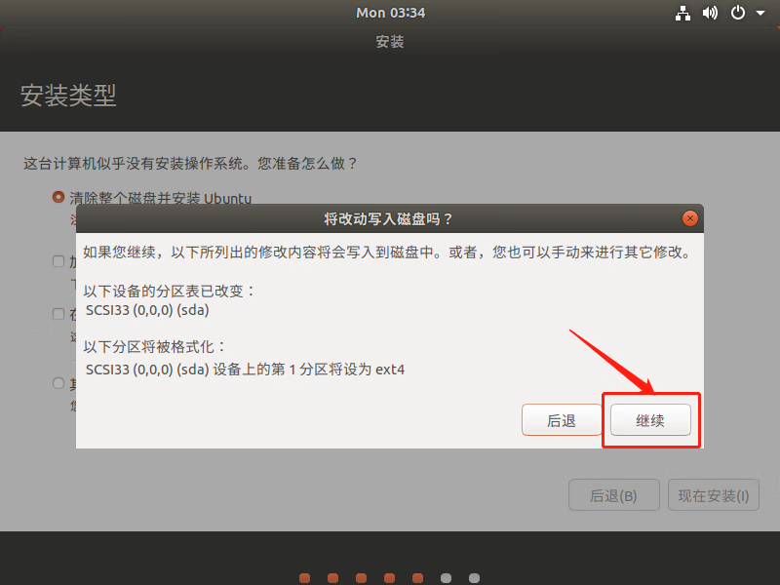The image size is (780, 585).
Task: Tick the first checkbox under erase-disk option
Action: pyautogui.click(x=58, y=261)
